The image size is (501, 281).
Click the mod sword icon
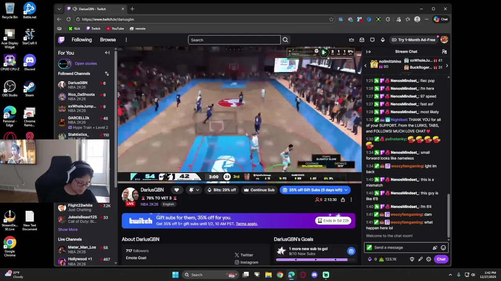pos(420,259)
